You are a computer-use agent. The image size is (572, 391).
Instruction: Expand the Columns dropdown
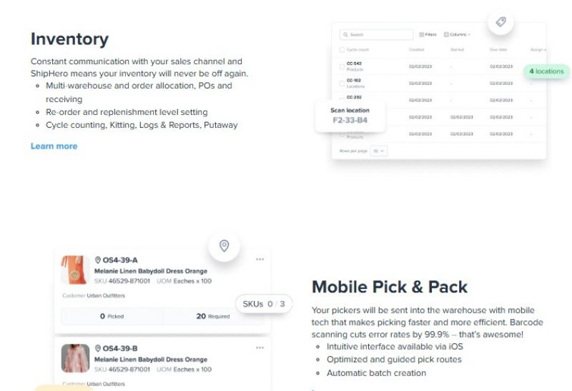click(x=457, y=34)
